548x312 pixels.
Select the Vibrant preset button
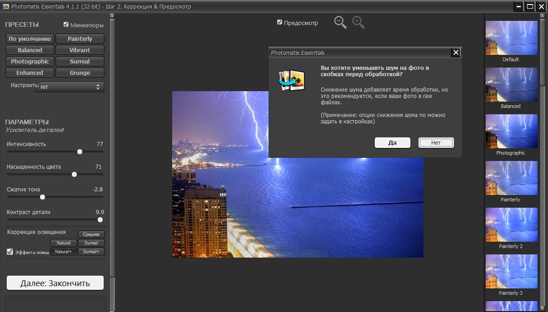coord(80,50)
